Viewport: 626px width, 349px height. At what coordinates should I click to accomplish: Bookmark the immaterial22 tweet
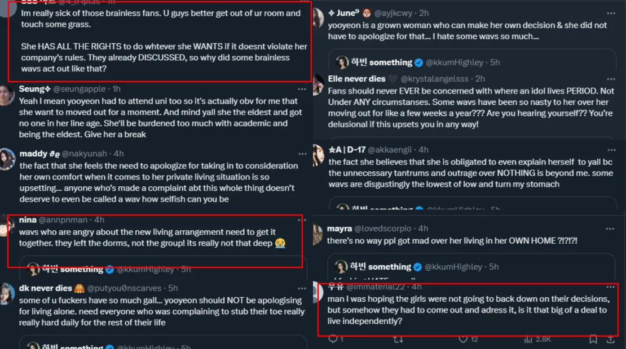click(593, 339)
